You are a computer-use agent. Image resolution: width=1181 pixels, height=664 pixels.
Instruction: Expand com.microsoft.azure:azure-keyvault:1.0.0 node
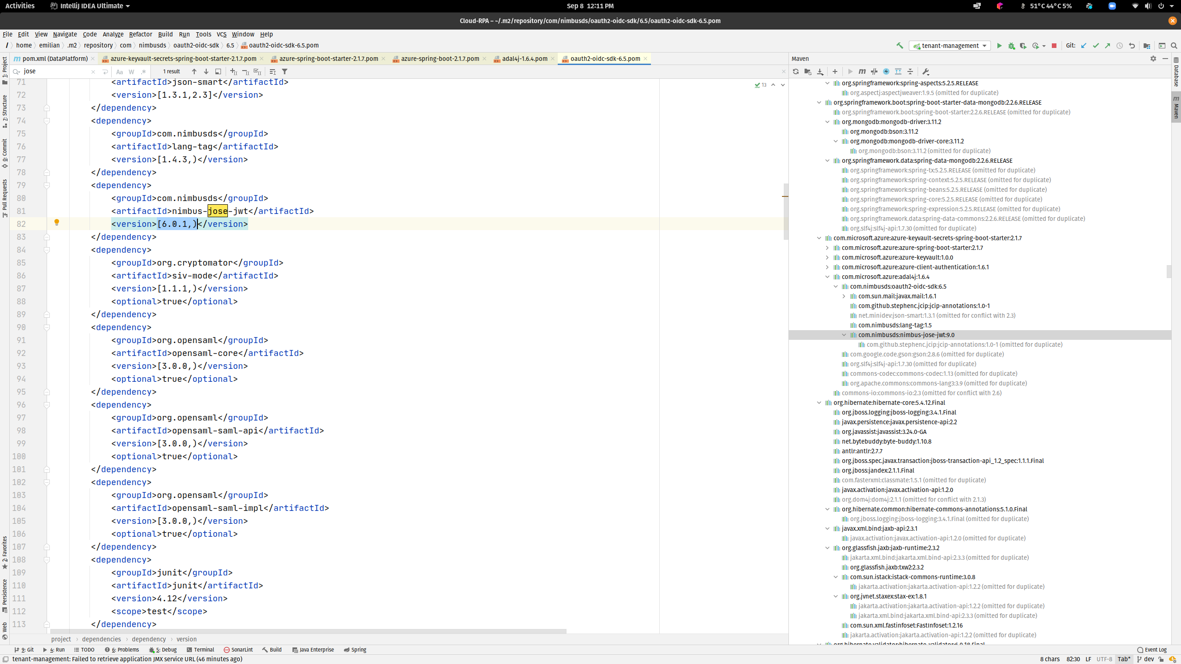827,257
